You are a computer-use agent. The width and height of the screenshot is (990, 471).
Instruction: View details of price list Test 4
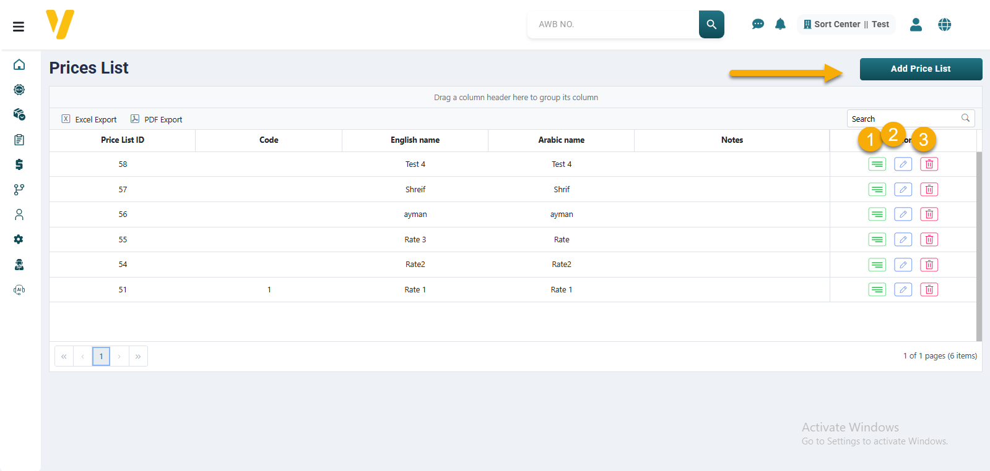click(877, 164)
